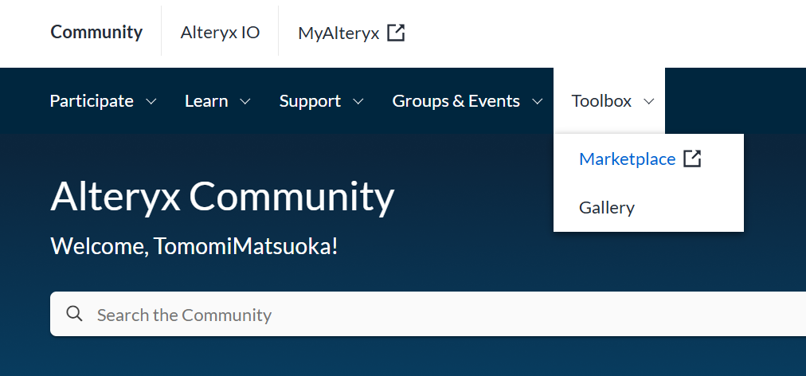This screenshot has height=376, width=806.
Task: Open the MyAlteryx link
Action: click(x=338, y=33)
